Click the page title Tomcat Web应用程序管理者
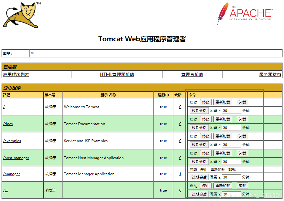 tap(142, 39)
